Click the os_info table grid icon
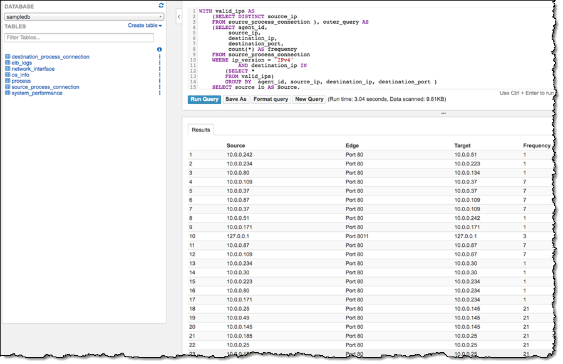Image resolution: width=563 pixels, height=364 pixels. point(8,75)
